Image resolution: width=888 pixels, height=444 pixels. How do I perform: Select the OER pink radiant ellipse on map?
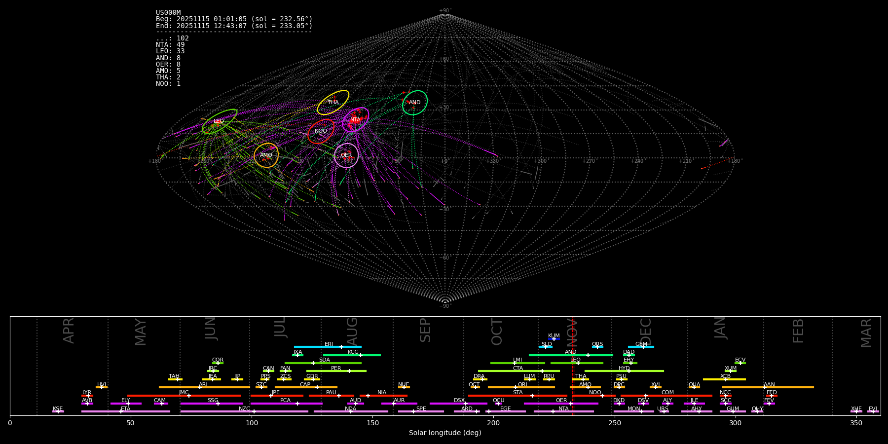pyautogui.click(x=346, y=155)
